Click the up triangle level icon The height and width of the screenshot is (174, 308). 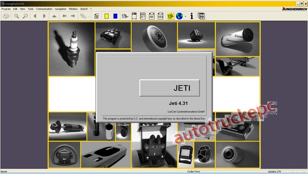click(54, 16)
